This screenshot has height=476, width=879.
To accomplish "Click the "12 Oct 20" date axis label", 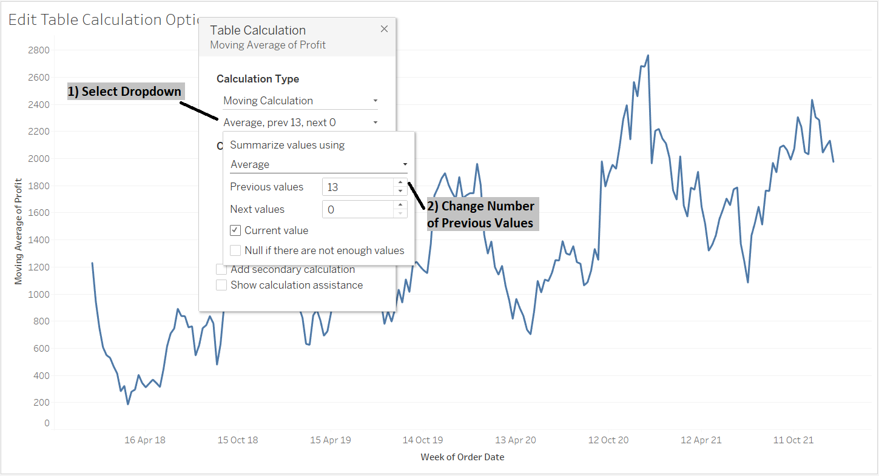I will click(x=608, y=440).
